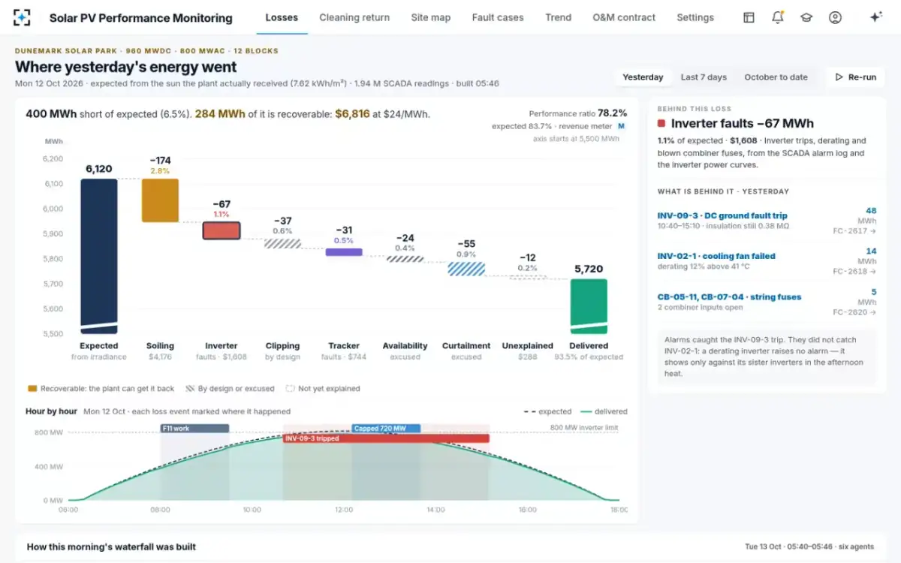
Task: Click the 6,120 expected value
Action: 99,169
